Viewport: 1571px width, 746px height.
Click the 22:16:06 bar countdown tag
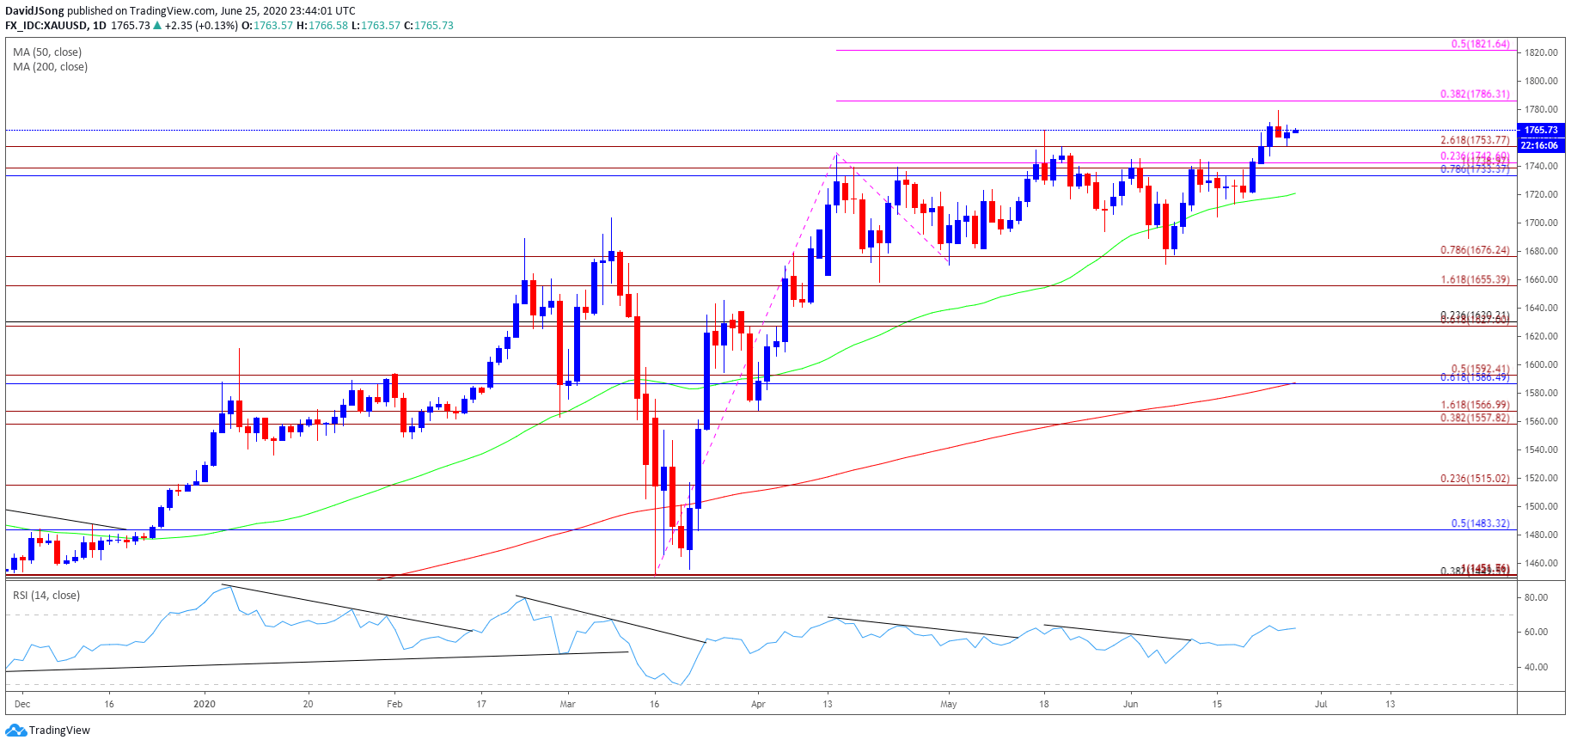pyautogui.click(x=1542, y=146)
